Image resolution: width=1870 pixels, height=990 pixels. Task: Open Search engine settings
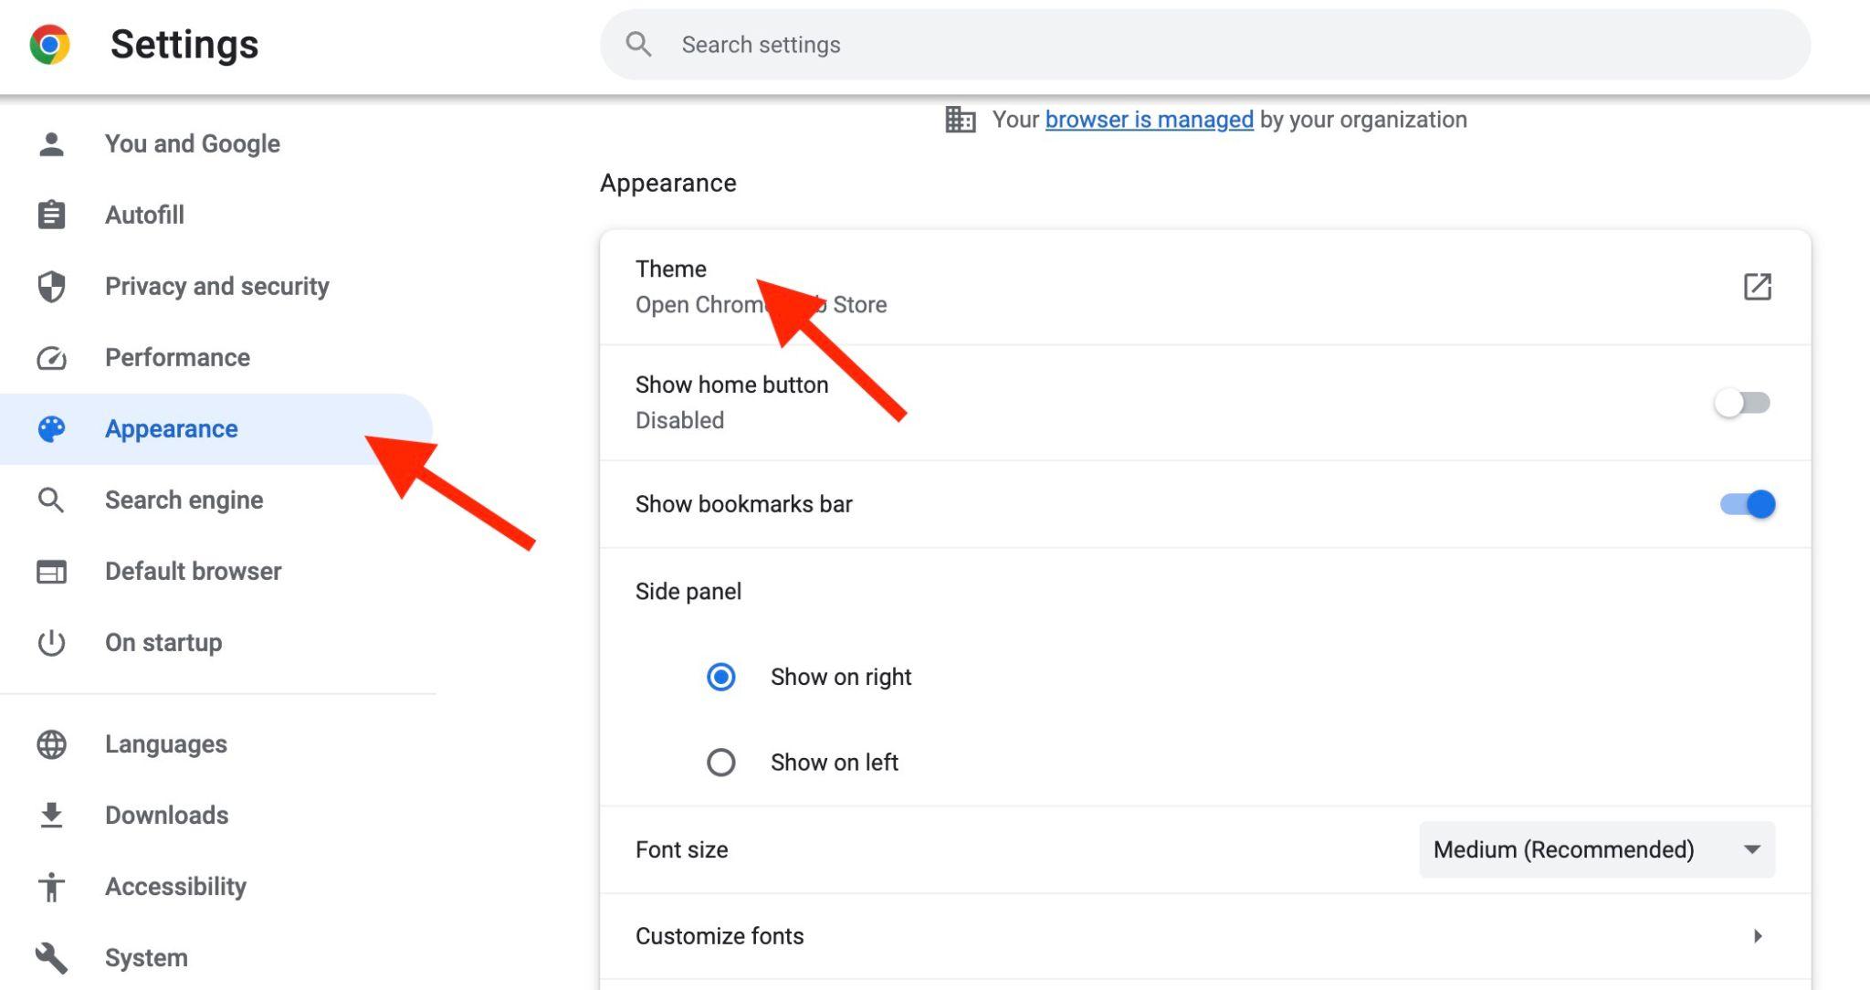(x=184, y=500)
